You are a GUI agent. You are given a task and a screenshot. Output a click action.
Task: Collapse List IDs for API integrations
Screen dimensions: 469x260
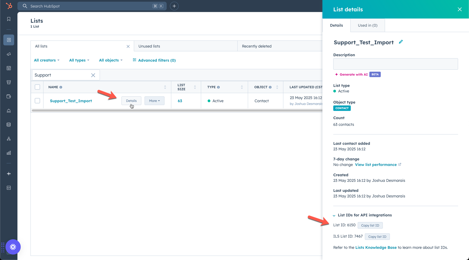pyautogui.click(x=334, y=215)
